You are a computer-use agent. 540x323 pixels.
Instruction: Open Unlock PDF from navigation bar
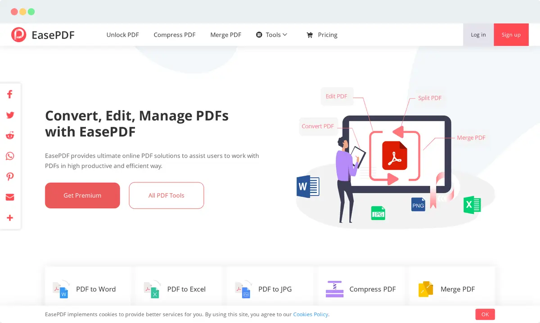pyautogui.click(x=122, y=35)
